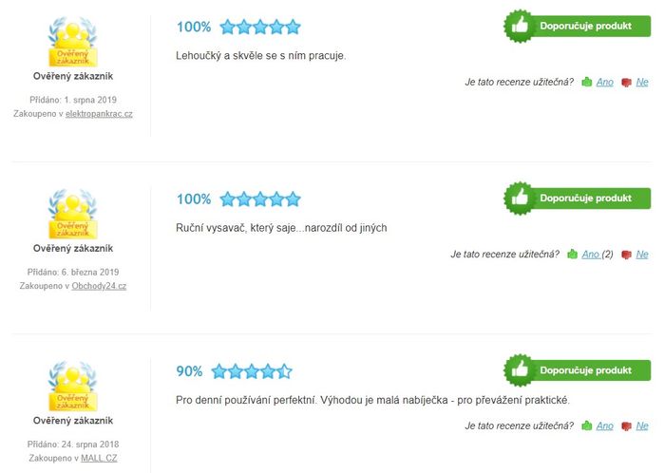Viewport: 665px width, 473px height.
Task: Click the 90% star rating of the third review
Action: click(252, 370)
